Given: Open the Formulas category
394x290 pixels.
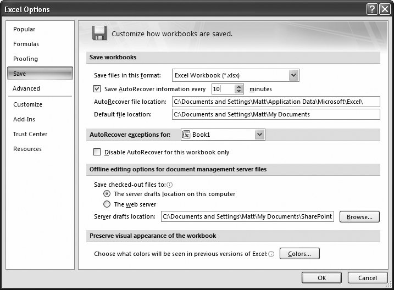Looking at the screenshot, I should click(x=26, y=44).
